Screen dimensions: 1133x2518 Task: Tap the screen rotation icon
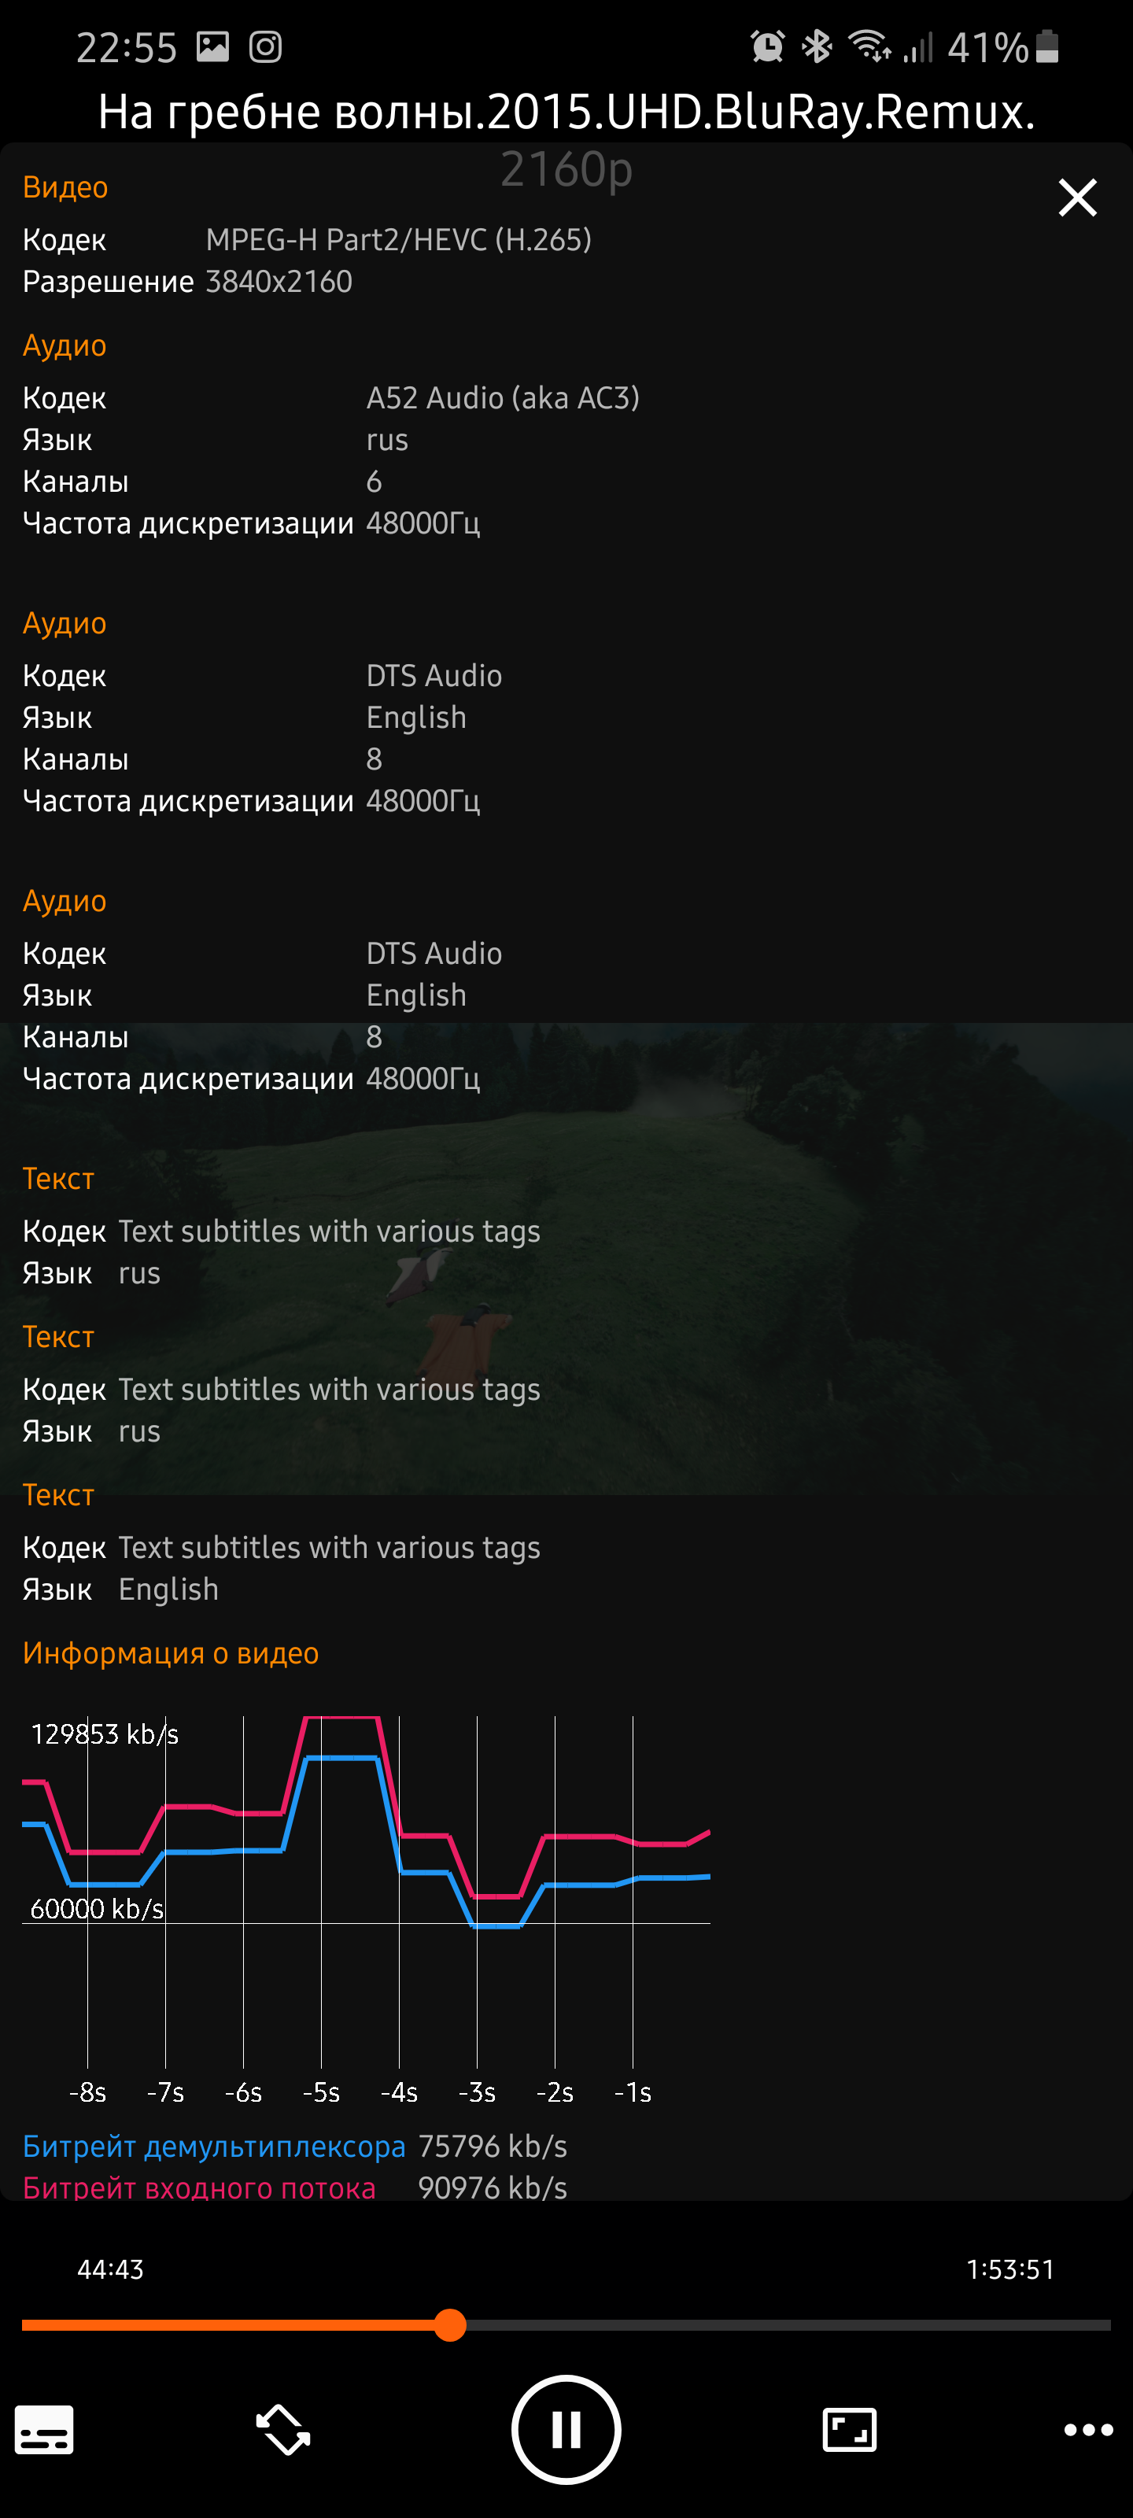pyautogui.click(x=282, y=2429)
